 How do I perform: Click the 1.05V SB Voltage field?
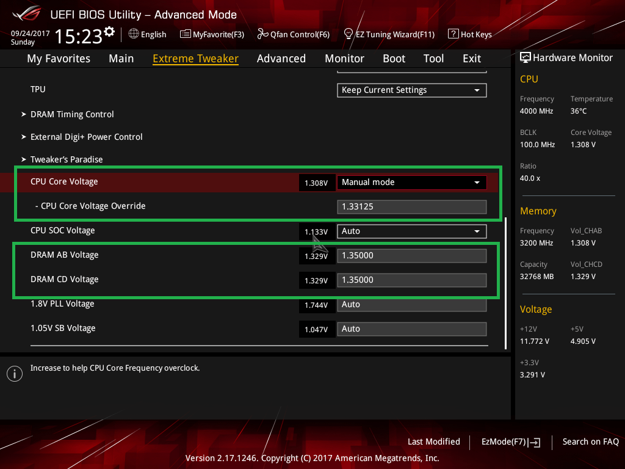pyautogui.click(x=412, y=329)
